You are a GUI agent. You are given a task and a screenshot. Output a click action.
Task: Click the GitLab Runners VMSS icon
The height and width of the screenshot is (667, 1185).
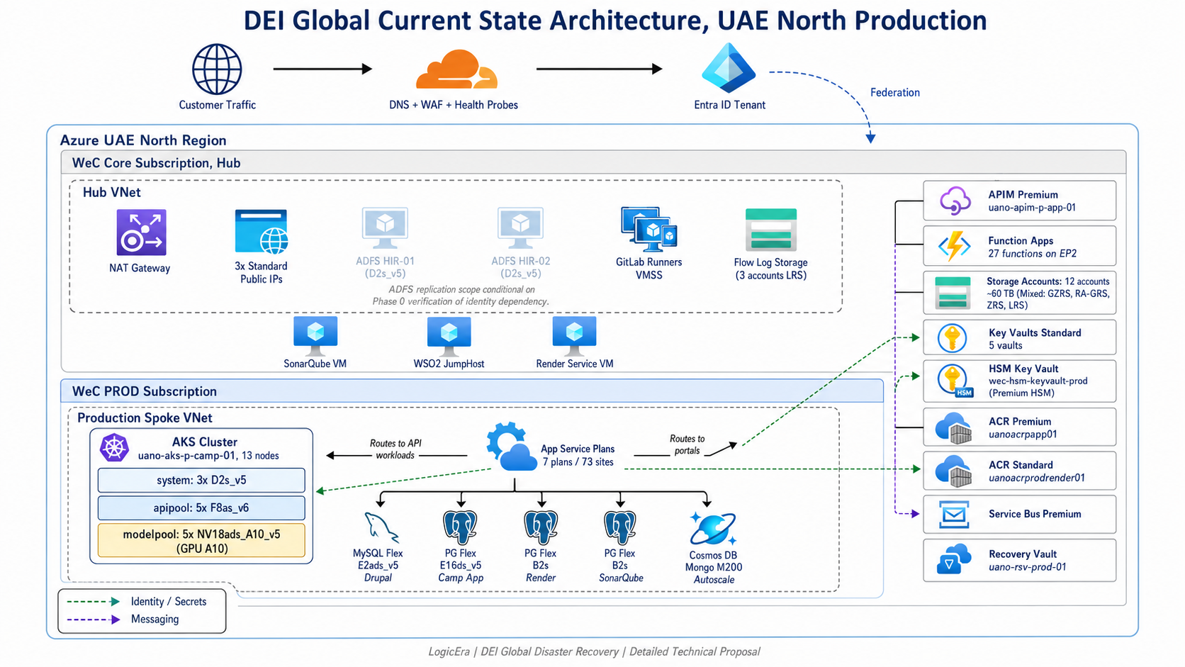[649, 229]
